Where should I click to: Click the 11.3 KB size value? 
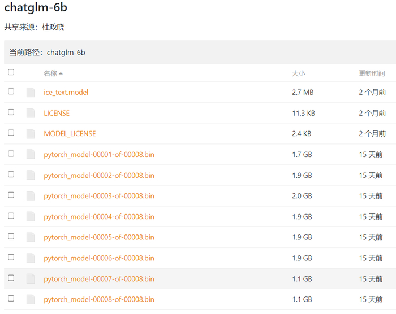[304, 113]
